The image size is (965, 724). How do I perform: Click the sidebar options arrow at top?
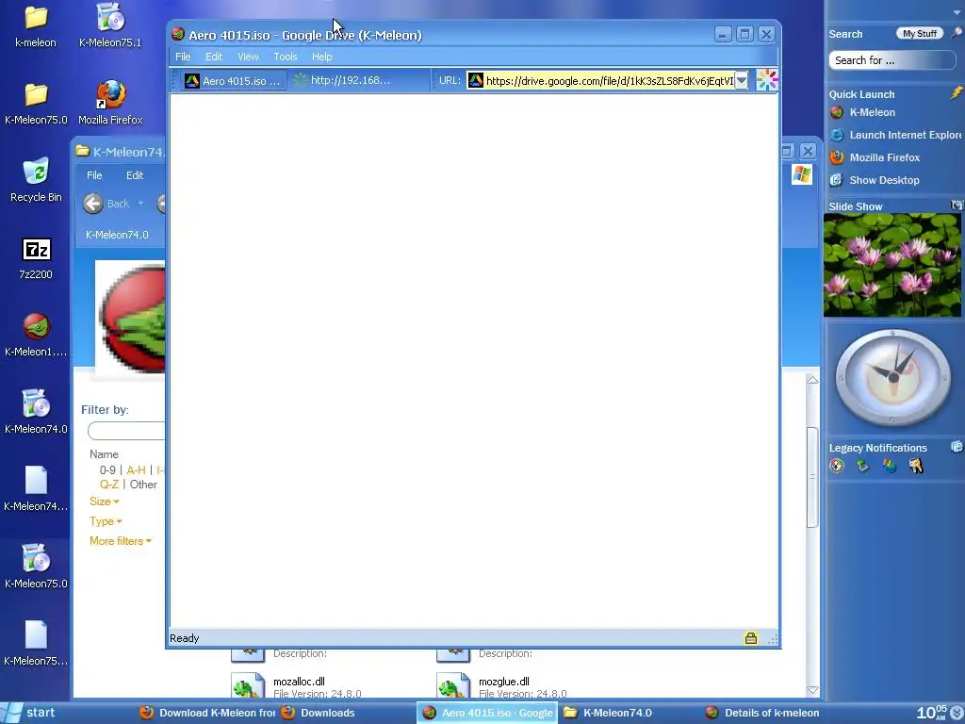[957, 11]
